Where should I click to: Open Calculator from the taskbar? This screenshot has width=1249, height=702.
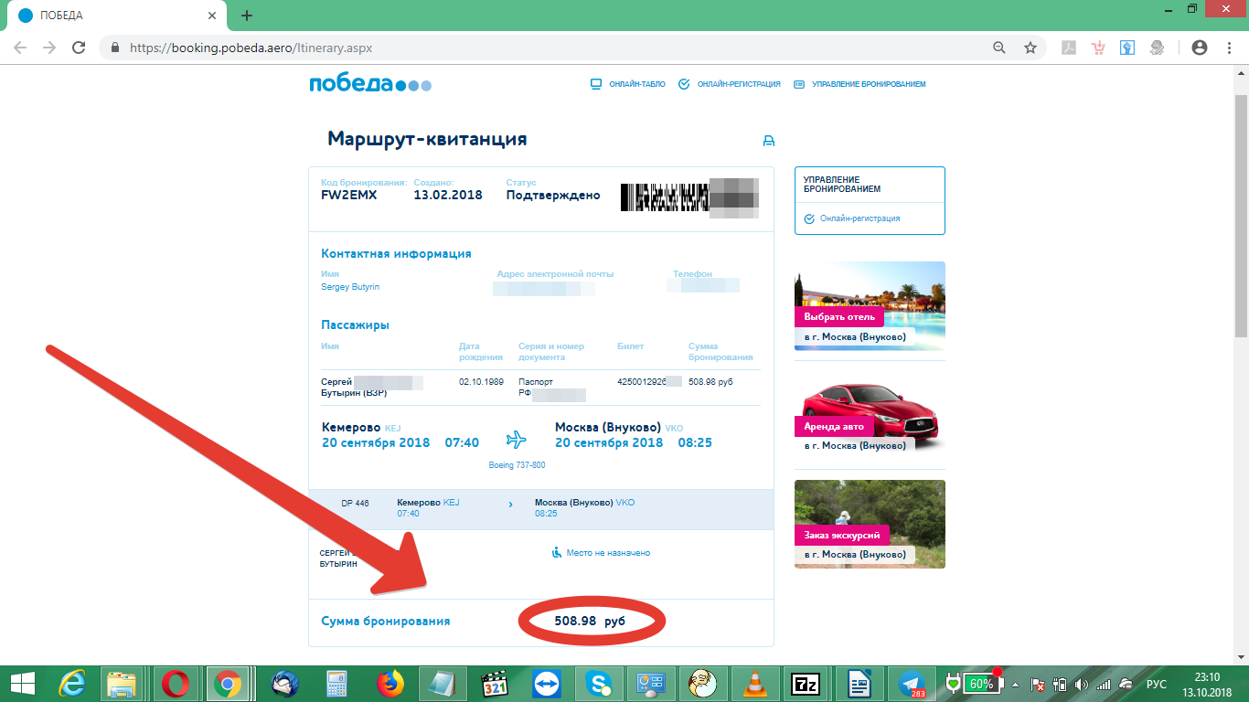click(337, 684)
